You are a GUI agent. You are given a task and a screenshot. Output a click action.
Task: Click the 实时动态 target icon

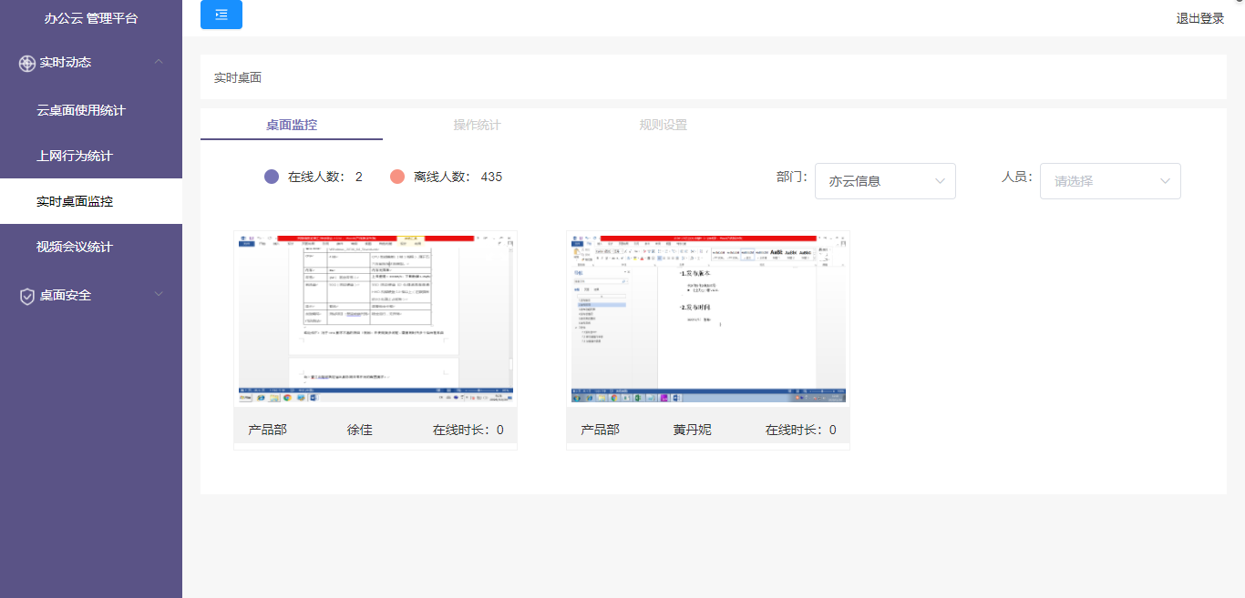point(27,63)
